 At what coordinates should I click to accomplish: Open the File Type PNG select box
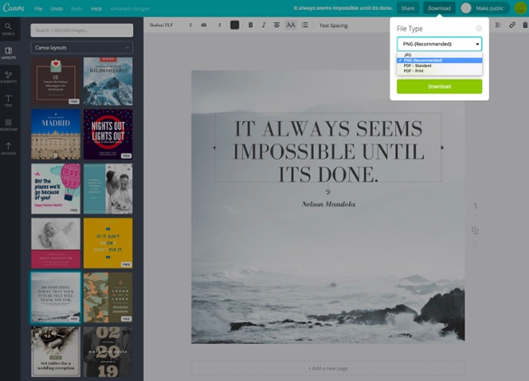[x=439, y=44]
